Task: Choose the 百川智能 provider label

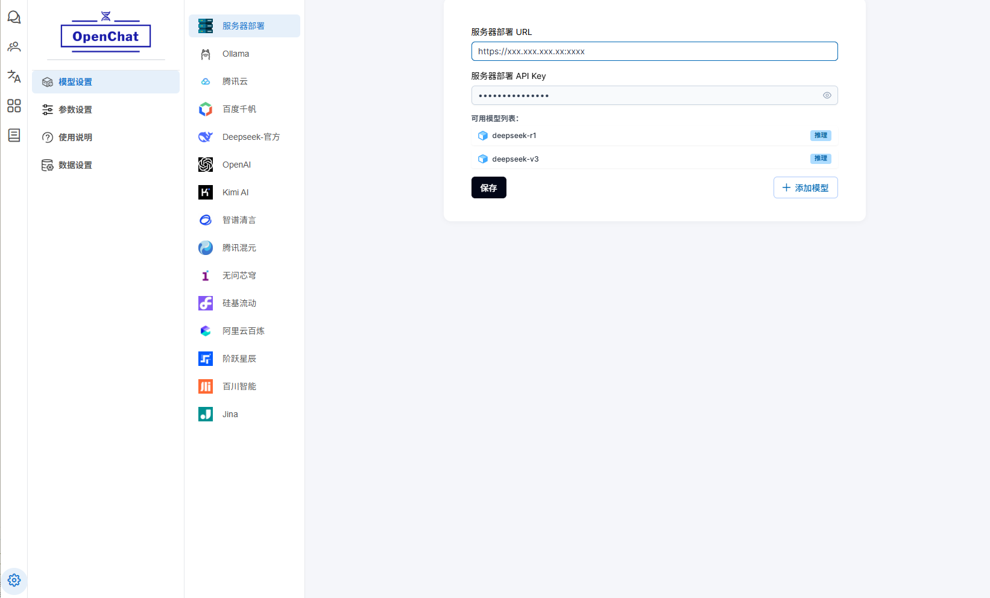Action: tap(239, 386)
